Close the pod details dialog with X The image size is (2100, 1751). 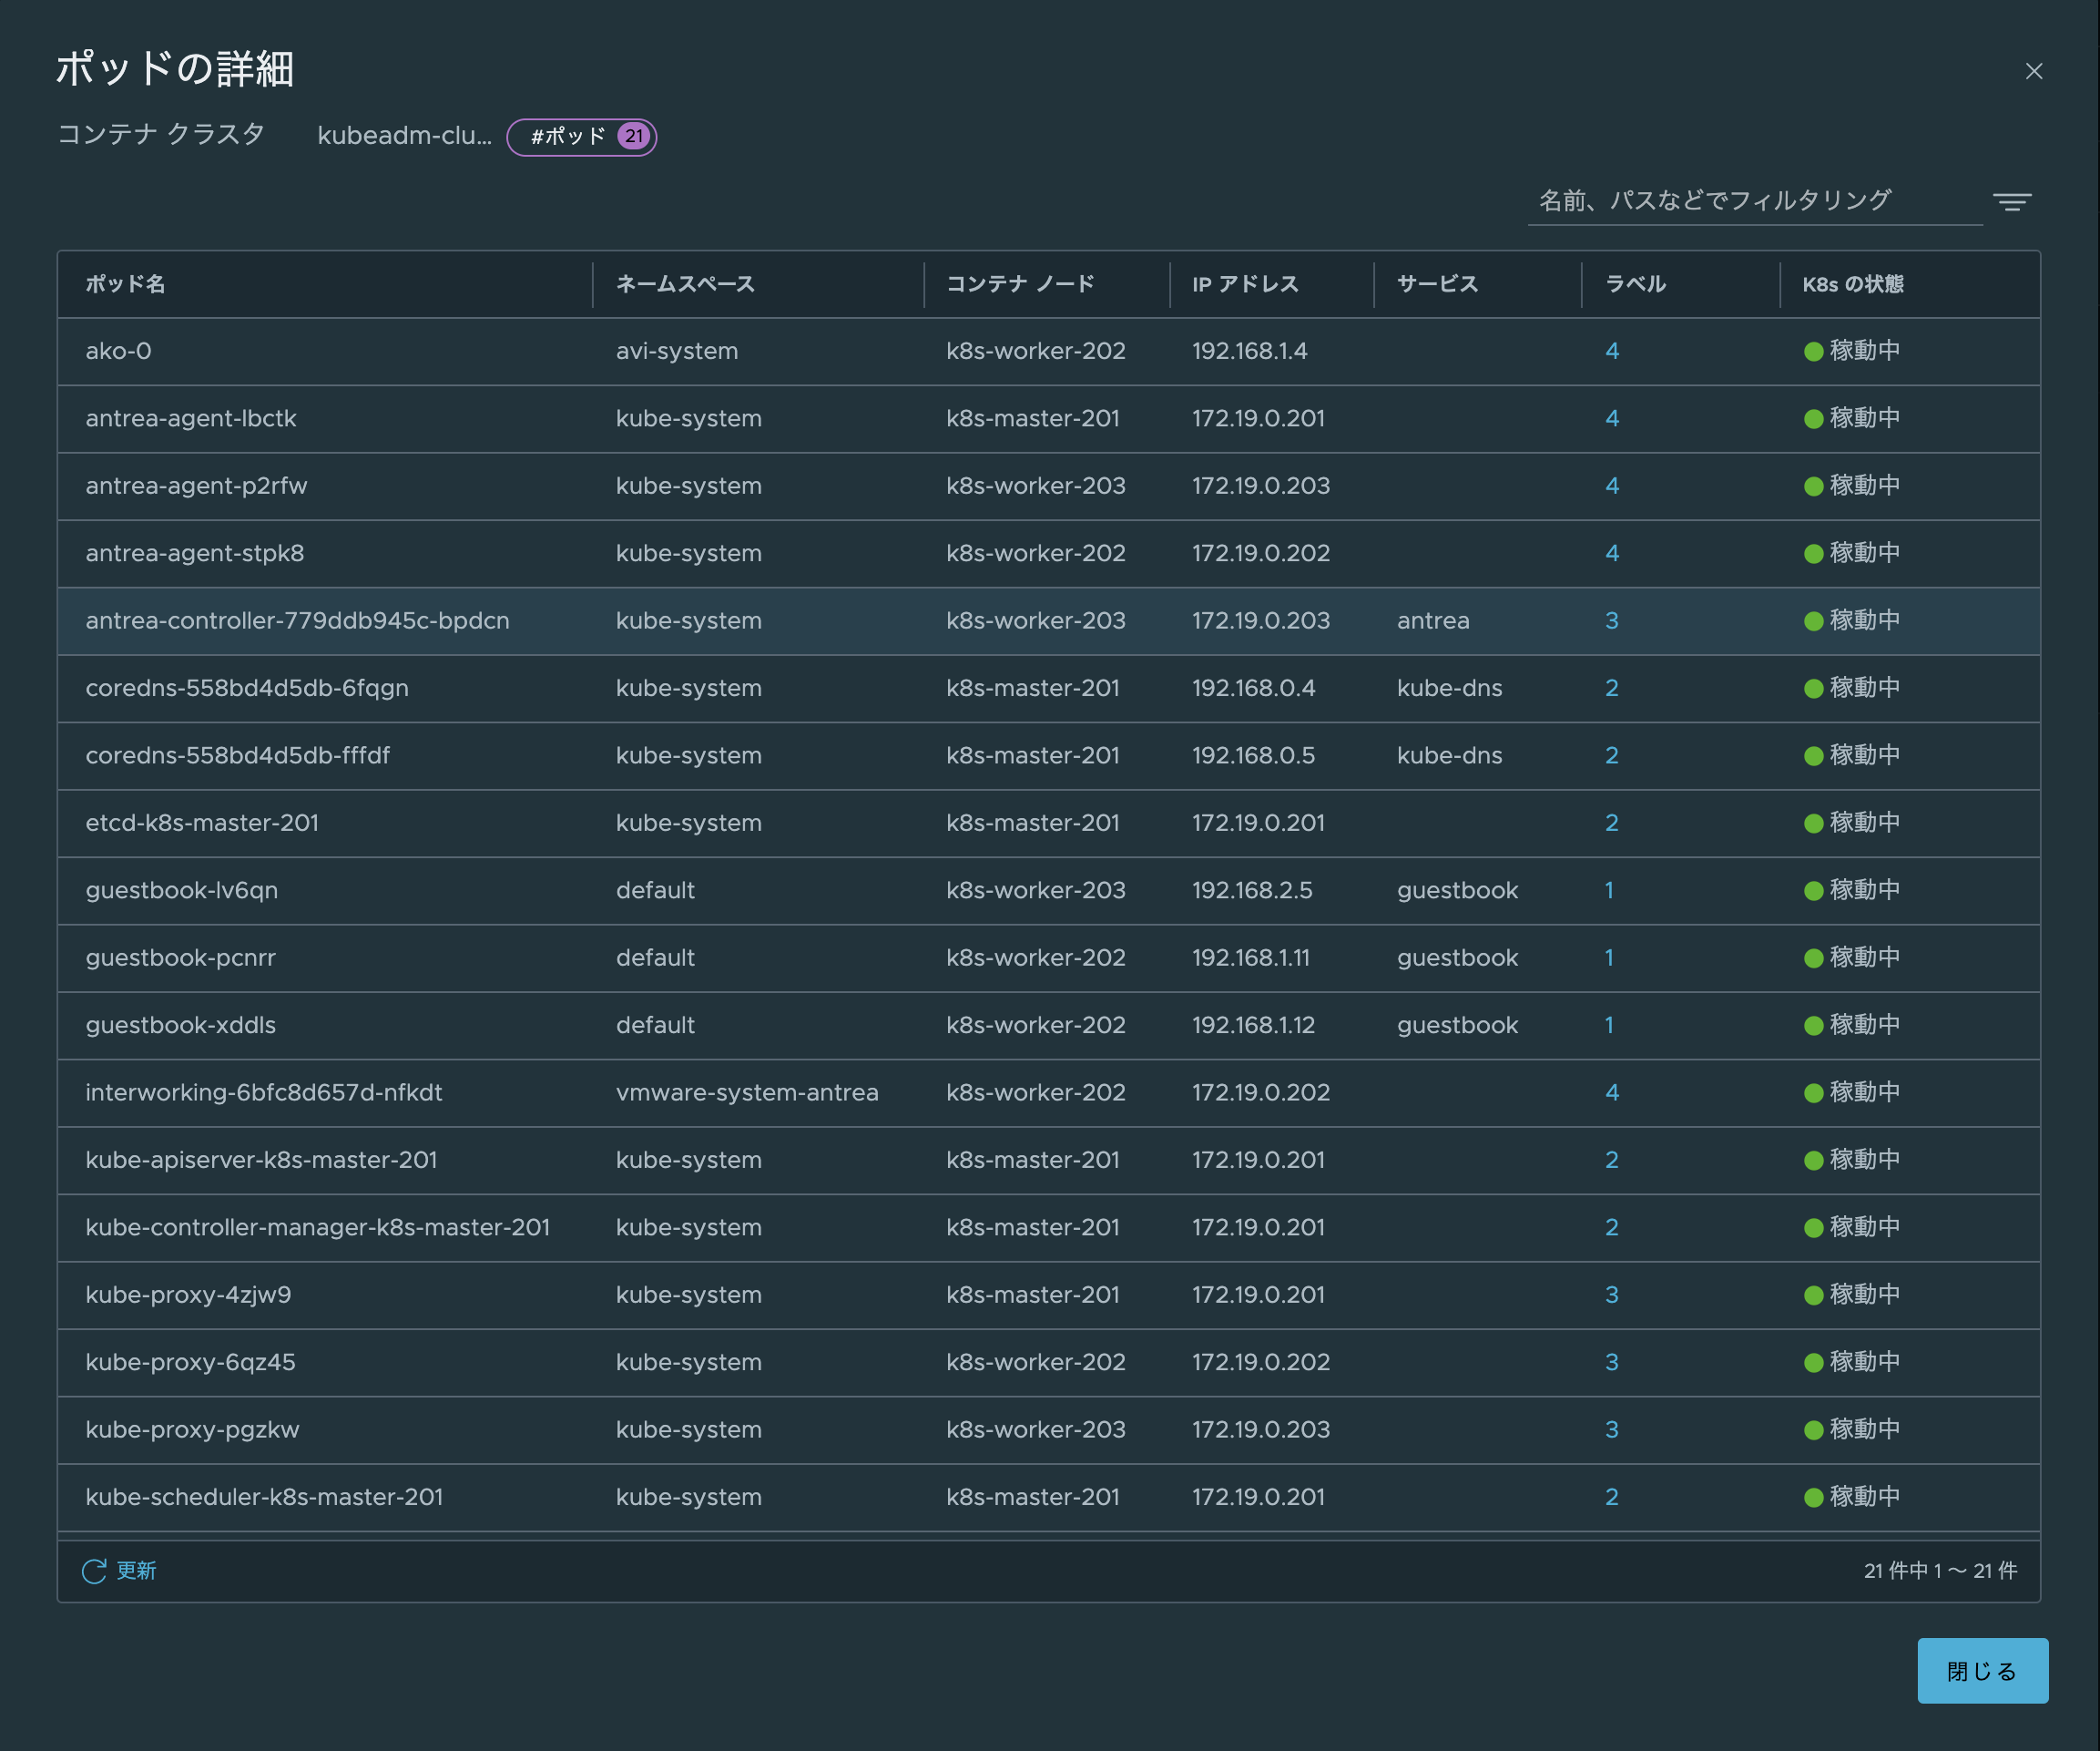pos(2033,71)
